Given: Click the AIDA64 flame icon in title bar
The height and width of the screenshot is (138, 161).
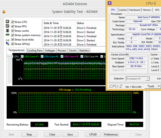Looking at the screenshot, I should (4, 11).
